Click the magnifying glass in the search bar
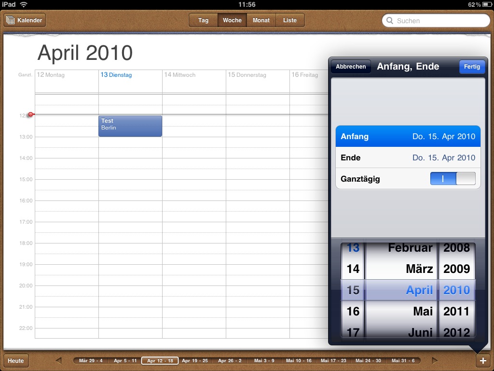The image size is (494, 371). click(x=390, y=20)
